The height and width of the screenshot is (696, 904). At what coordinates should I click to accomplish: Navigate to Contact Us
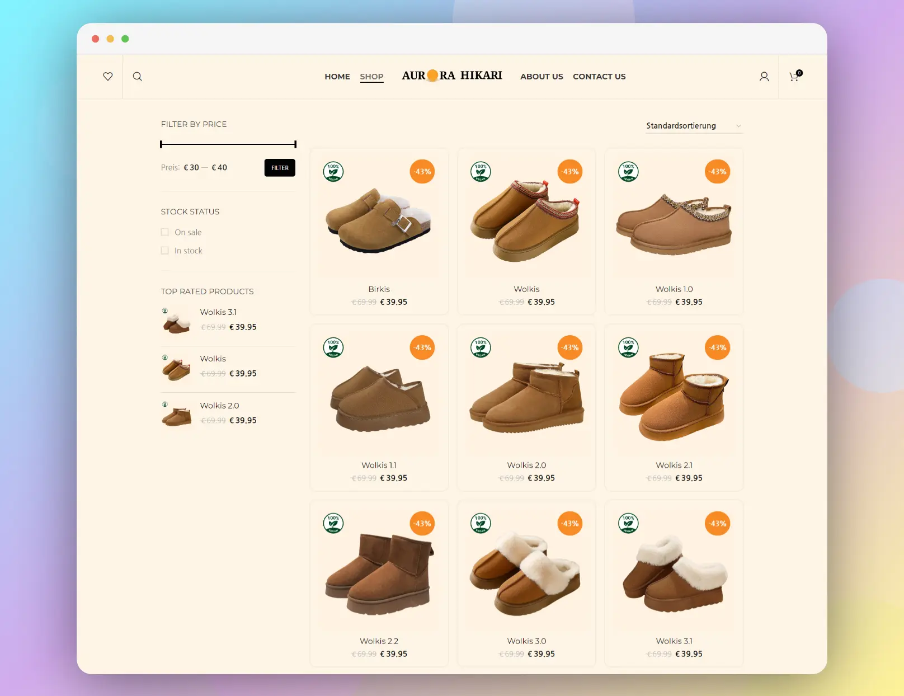[x=599, y=77]
